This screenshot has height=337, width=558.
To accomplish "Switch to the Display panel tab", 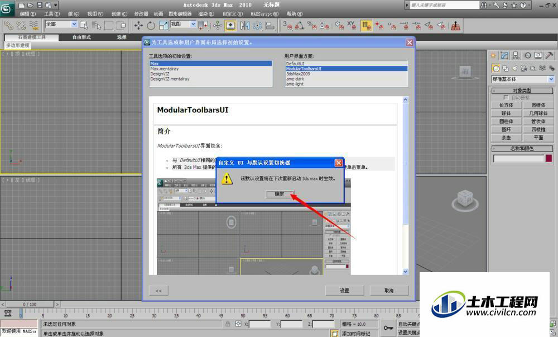I will (538, 55).
